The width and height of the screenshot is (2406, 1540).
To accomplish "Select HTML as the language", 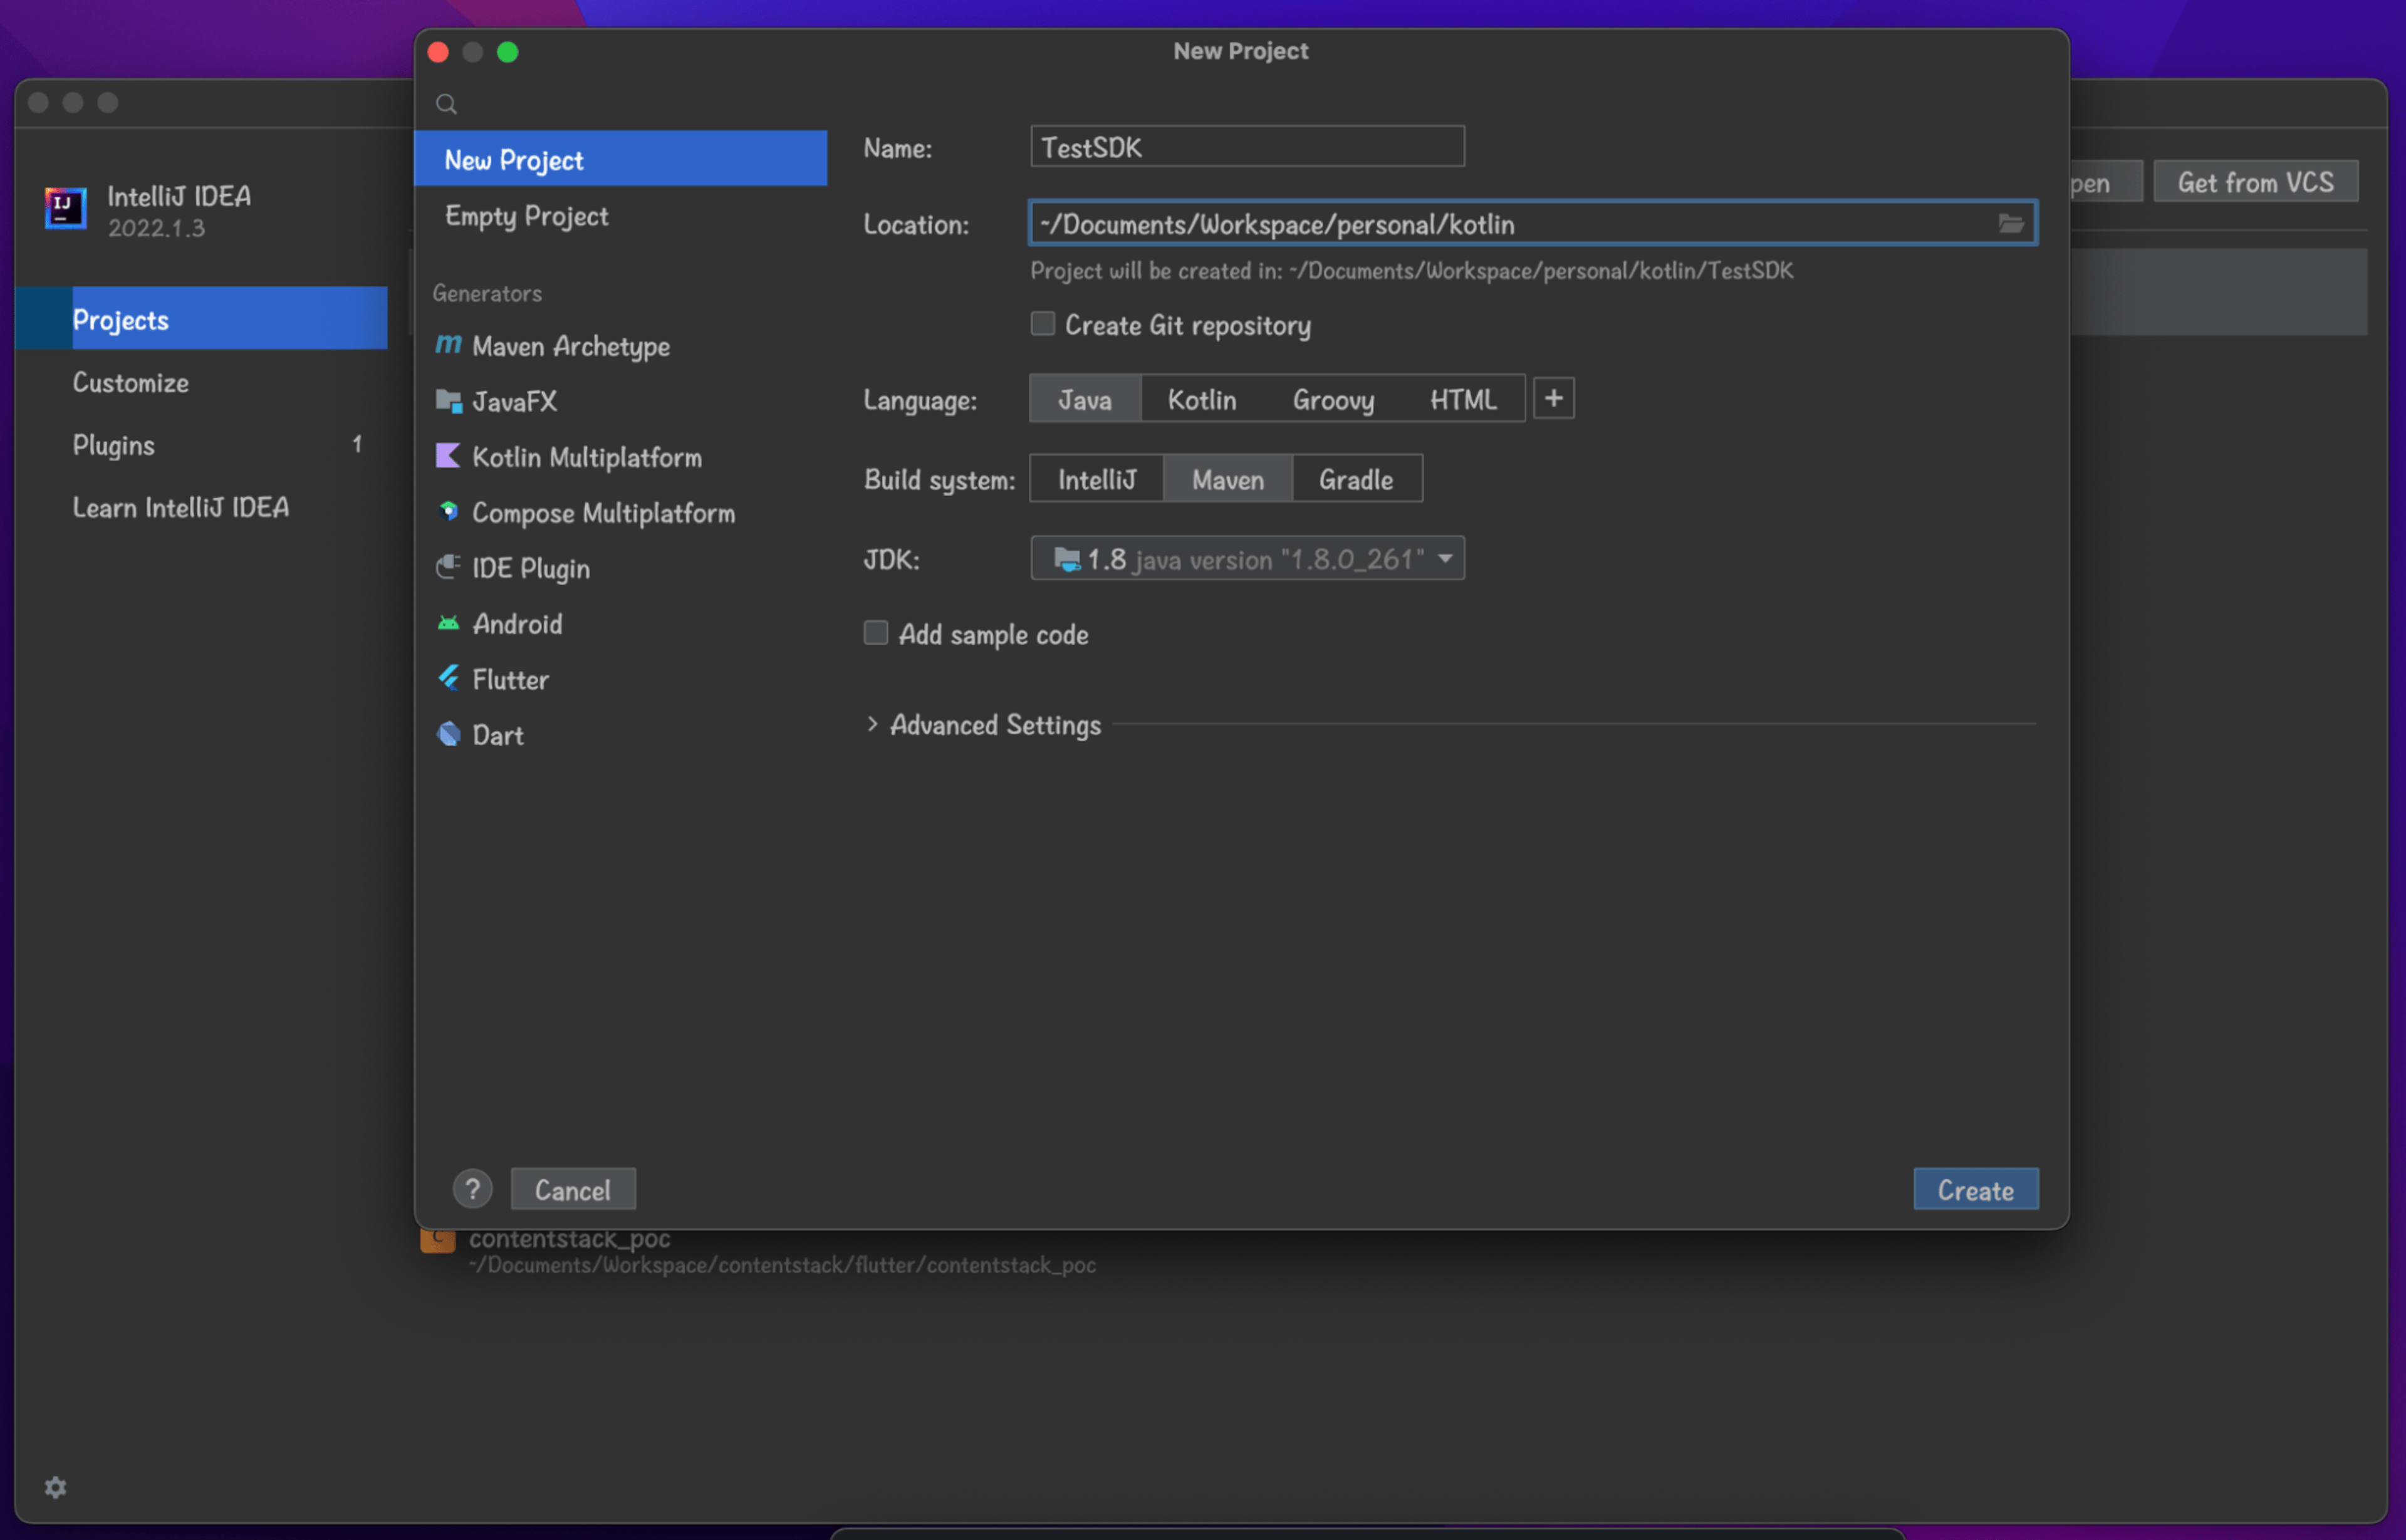I will coord(1463,399).
